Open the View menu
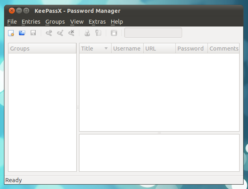Image resolution: width=248 pixels, height=189 pixels. 77,22
